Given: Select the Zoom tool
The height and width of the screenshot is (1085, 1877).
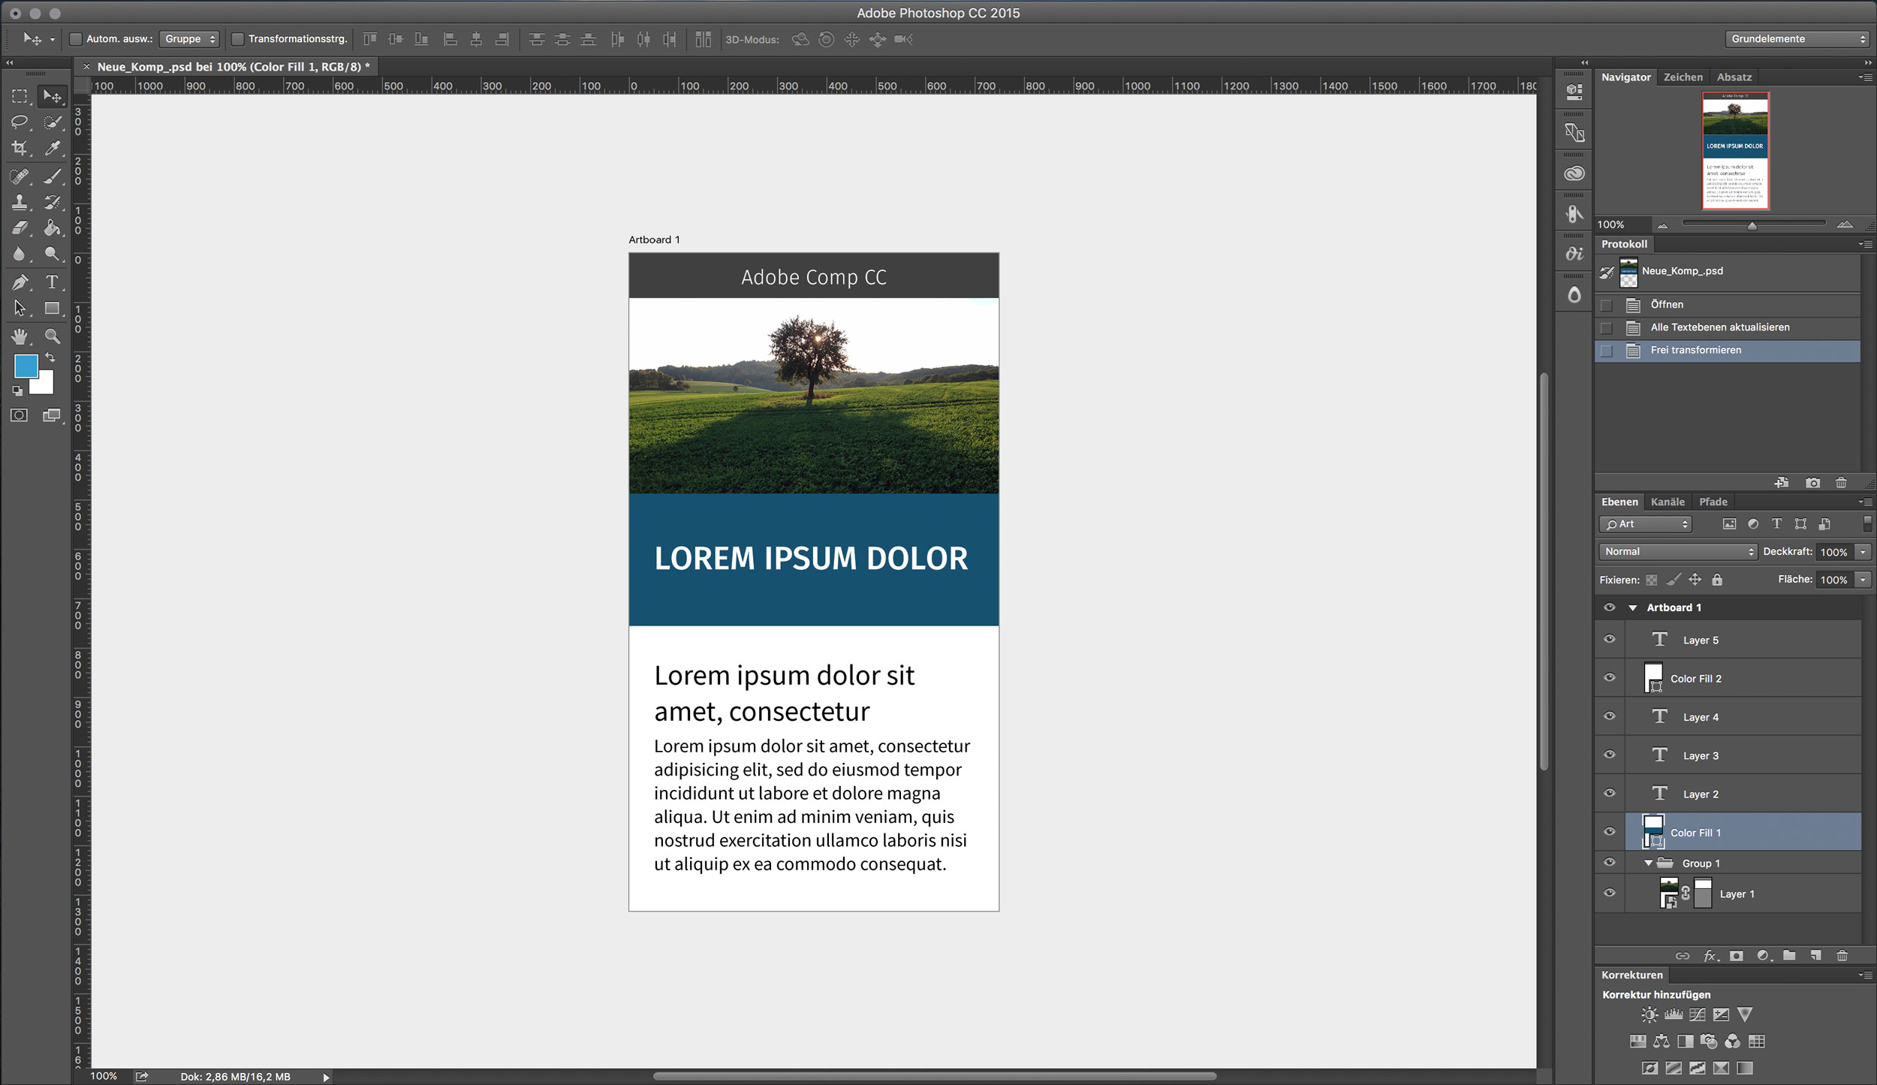Looking at the screenshot, I should 52,336.
